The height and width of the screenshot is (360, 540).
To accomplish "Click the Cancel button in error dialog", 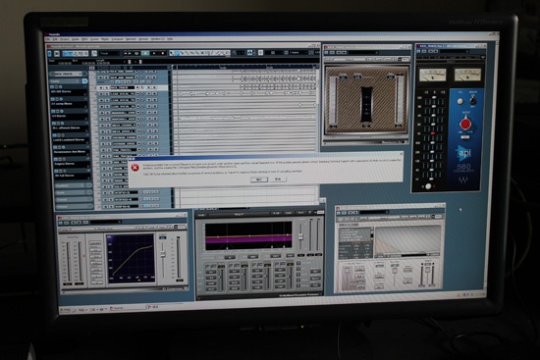I will click(278, 179).
